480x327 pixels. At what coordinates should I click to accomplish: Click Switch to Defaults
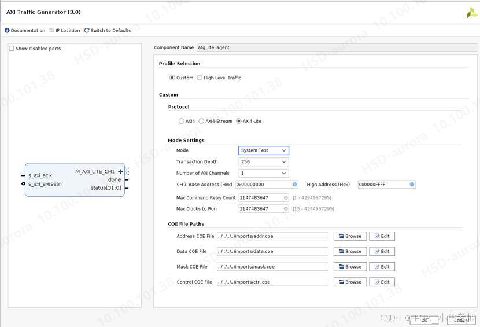(108, 30)
